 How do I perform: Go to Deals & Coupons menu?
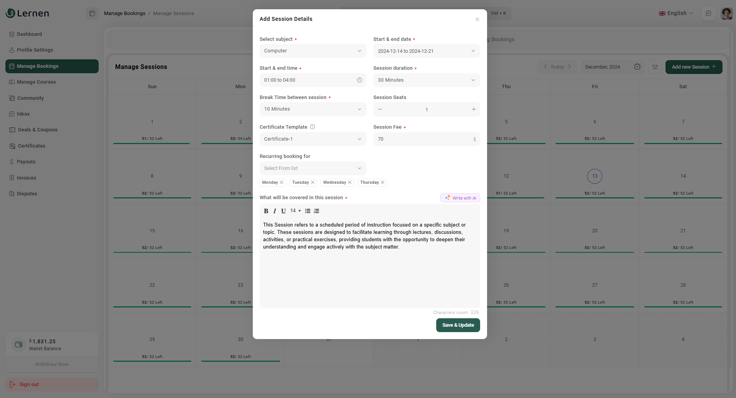[x=37, y=130]
